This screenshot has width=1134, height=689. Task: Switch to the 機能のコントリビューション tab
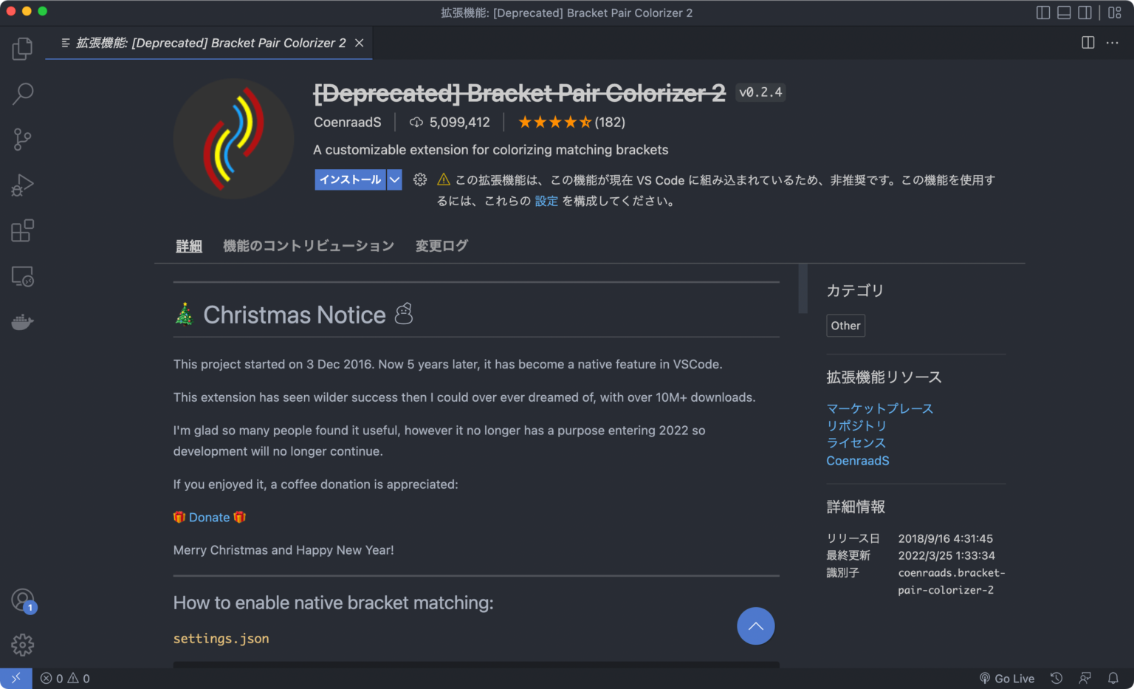pos(309,245)
